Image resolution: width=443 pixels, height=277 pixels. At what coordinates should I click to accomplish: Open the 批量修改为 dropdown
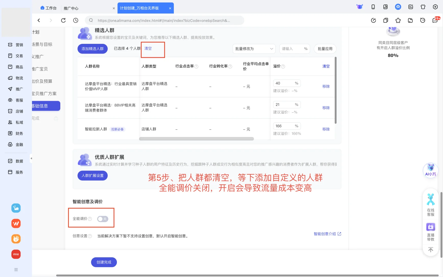pyautogui.click(x=254, y=49)
